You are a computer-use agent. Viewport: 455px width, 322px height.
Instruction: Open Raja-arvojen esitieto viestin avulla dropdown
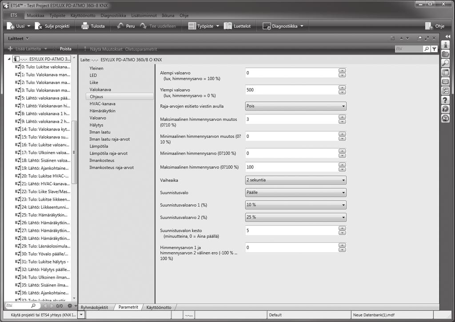click(x=295, y=106)
